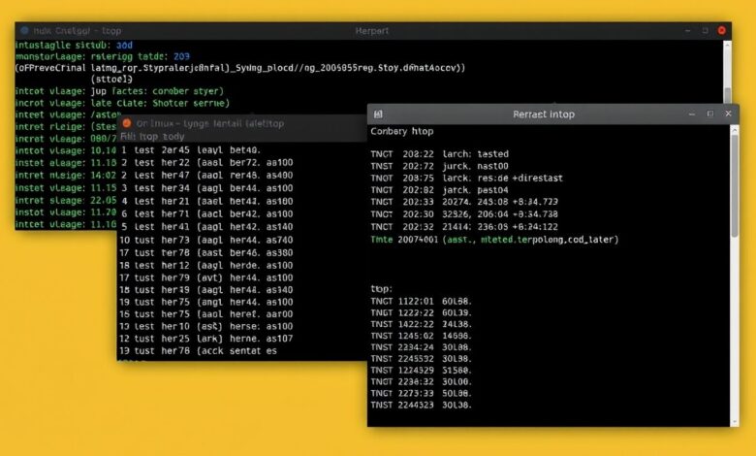Click the '2 test her47' process row
Screen dimensions: 756x456
(206, 176)
